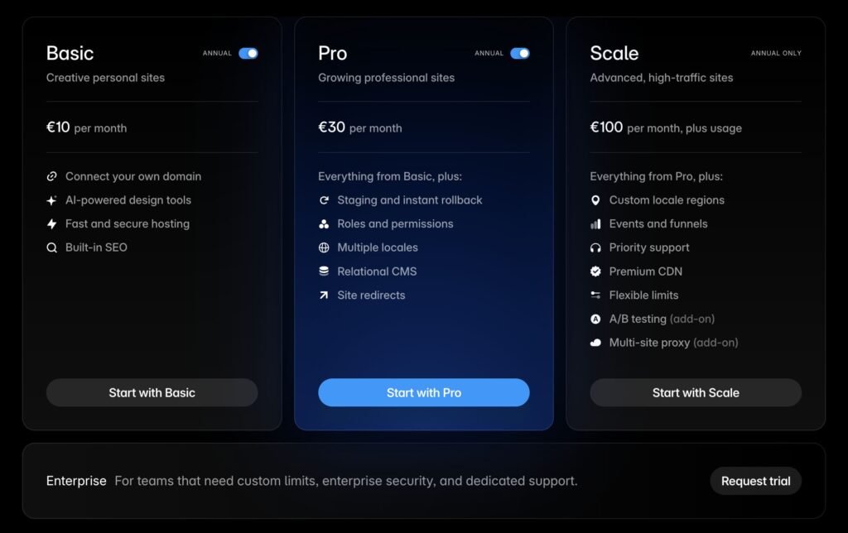Click the sliders icon beside Flexible limits
848x533 pixels.
point(595,295)
